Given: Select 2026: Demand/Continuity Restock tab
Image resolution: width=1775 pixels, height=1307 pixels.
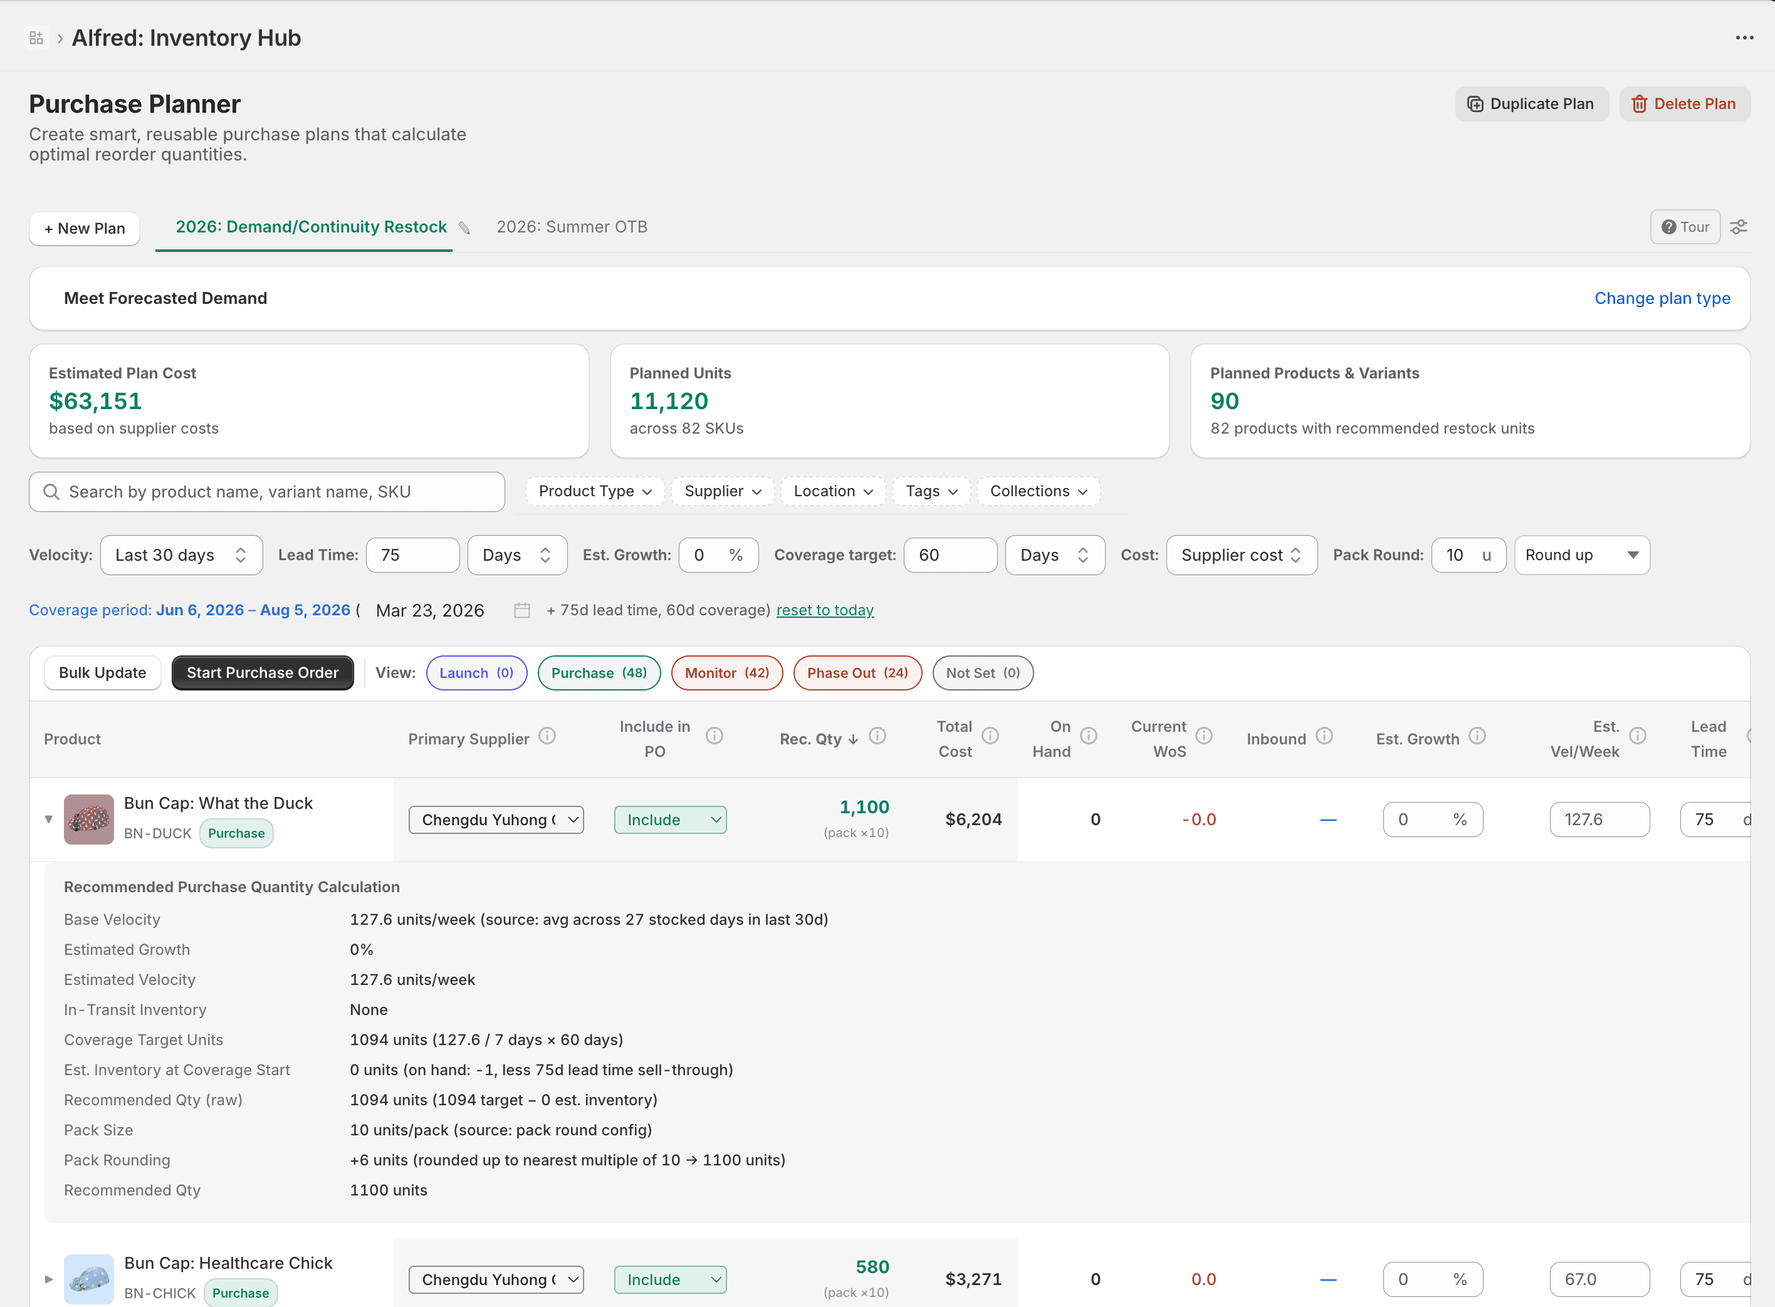Looking at the screenshot, I should click(311, 227).
